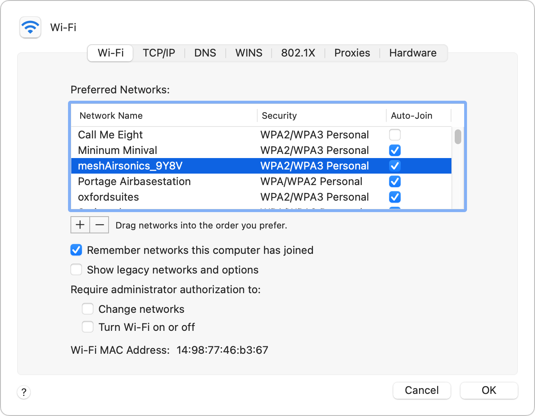The height and width of the screenshot is (416, 535).
Task: Enable Show legacy networks and options
Action: 76,269
